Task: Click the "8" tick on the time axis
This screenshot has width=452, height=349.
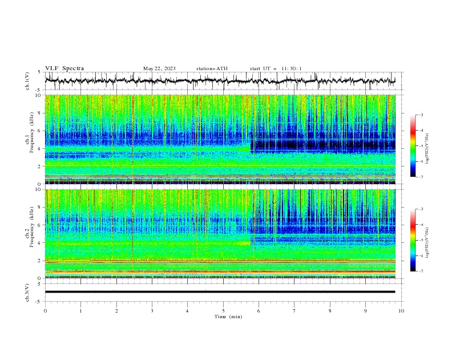Action: point(330,311)
